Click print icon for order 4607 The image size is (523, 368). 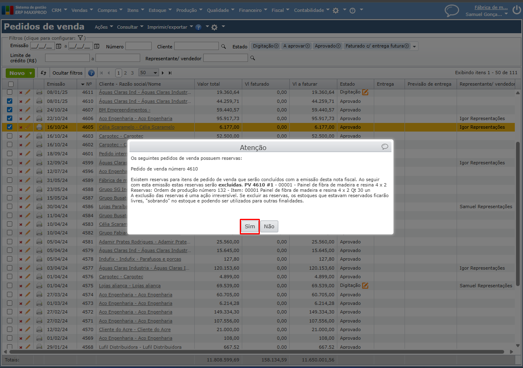point(39,110)
